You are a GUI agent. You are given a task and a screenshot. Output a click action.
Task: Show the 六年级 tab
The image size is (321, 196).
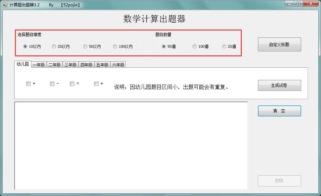118,65
